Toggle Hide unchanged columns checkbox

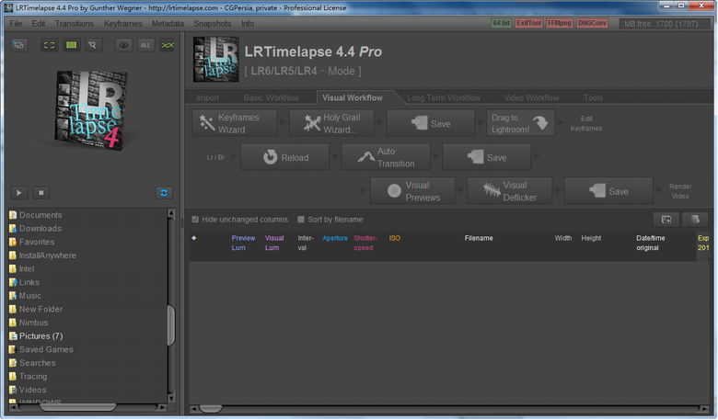pos(194,220)
